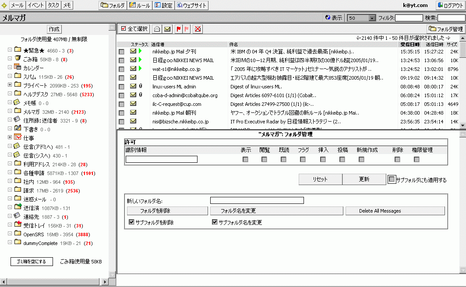
Task: Expand the プライベート folder tree
Action: pyautogui.click(x=10, y=85)
